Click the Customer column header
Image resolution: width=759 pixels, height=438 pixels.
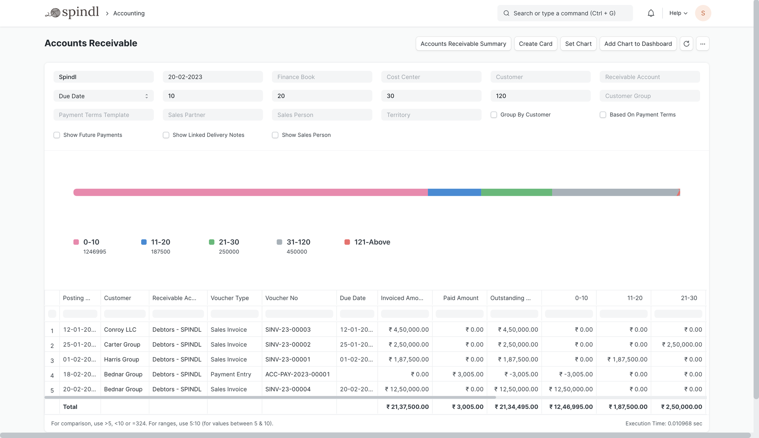coord(125,298)
